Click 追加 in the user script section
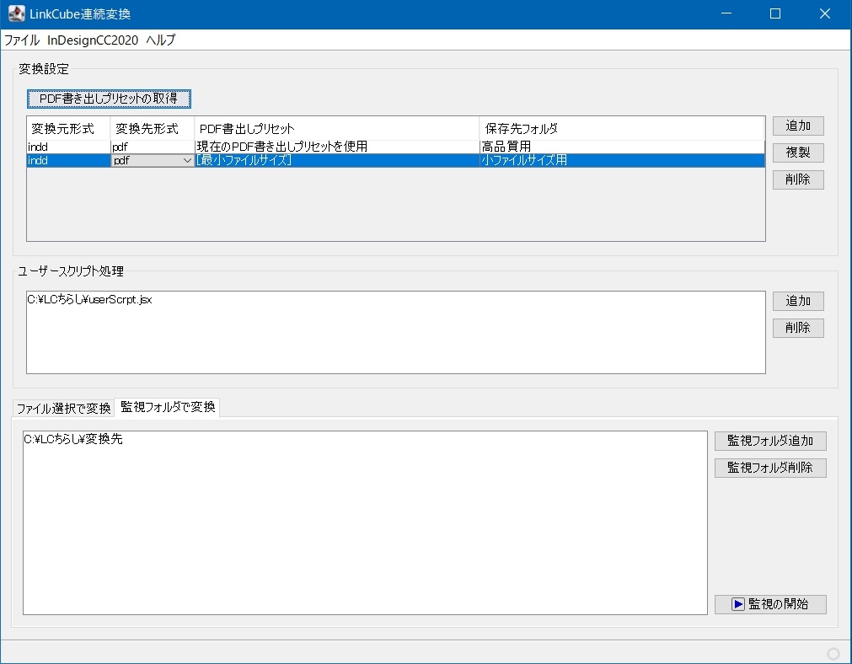The height and width of the screenshot is (664, 852). [x=797, y=302]
